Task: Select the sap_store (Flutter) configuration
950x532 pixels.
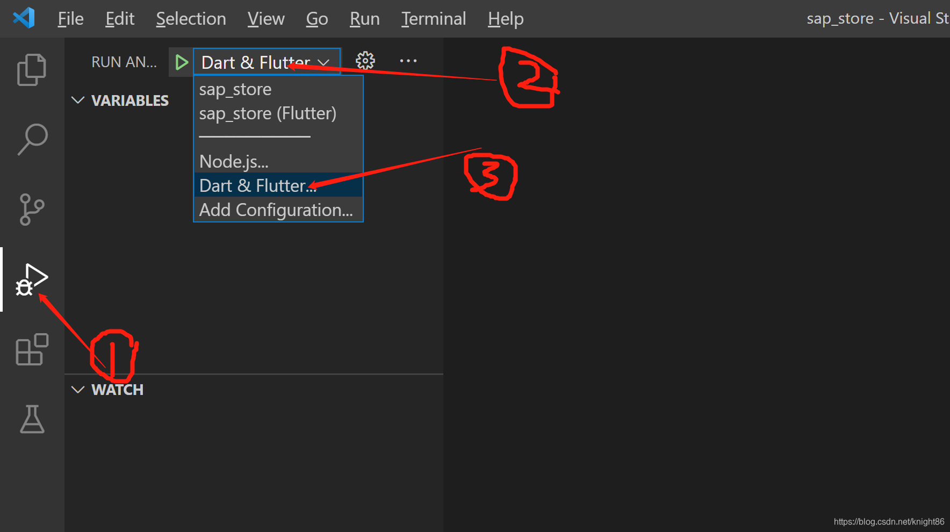Action: (278, 113)
